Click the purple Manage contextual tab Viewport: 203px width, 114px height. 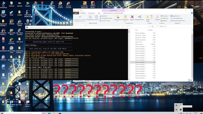113,10
